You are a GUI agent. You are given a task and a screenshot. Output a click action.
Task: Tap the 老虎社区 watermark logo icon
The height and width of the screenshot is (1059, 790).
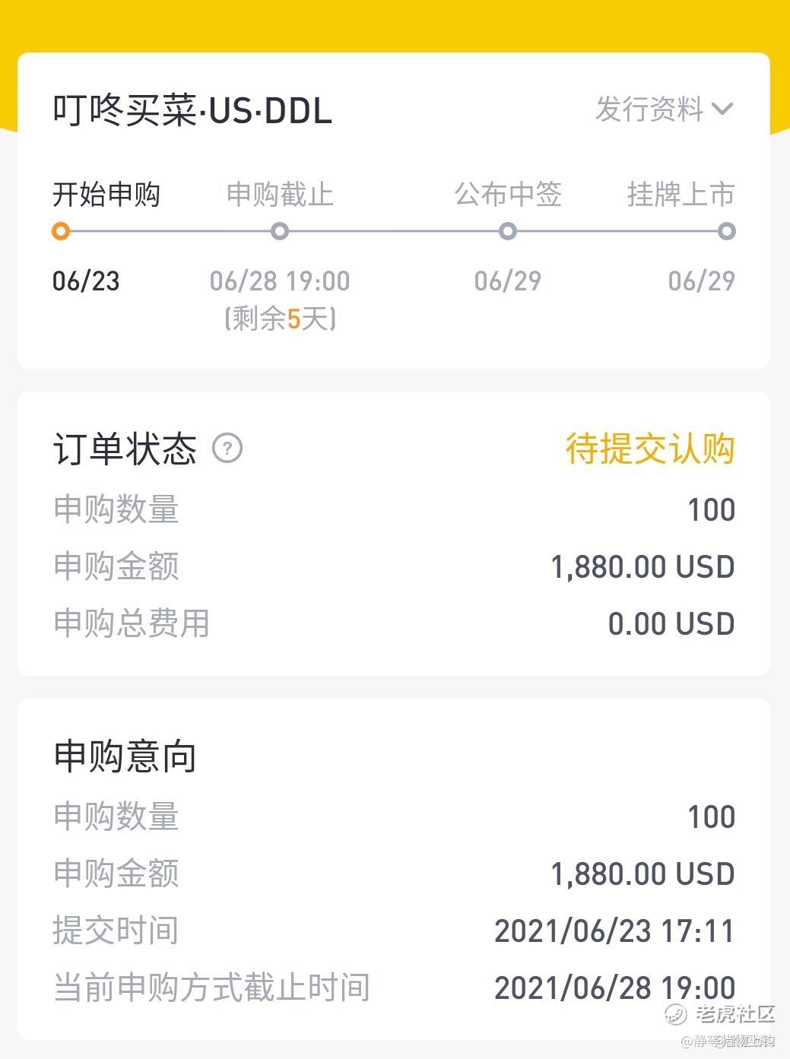[676, 1014]
